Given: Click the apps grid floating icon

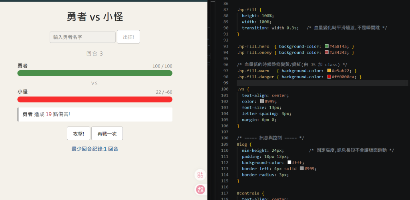Looking at the screenshot, I should pyautogui.click(x=200, y=175).
